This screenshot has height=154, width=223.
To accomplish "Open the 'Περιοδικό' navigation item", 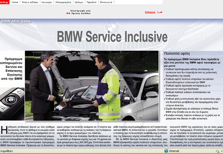I will click(91, 2).
